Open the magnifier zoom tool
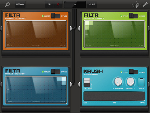 (7, 4)
